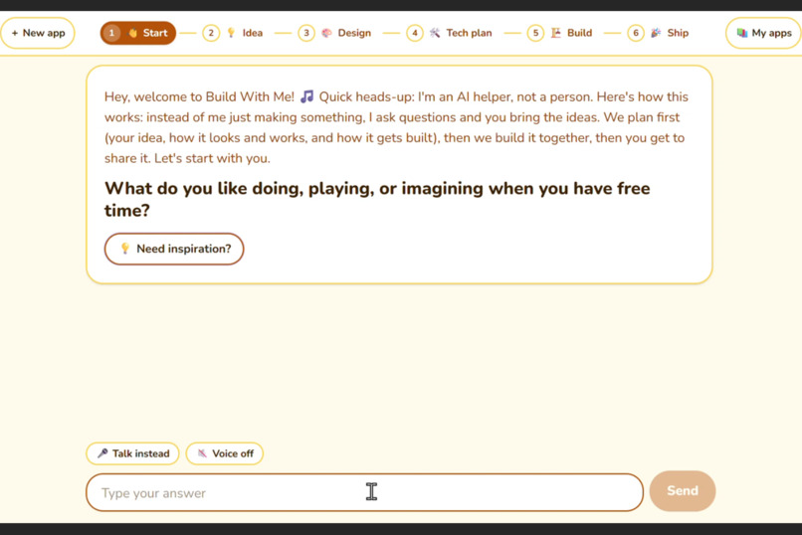
Task: Click the step number 2 circle
Action: [211, 33]
